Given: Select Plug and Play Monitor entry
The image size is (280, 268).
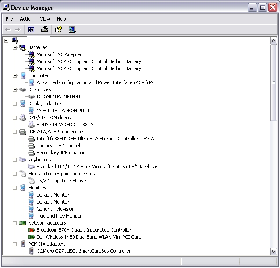Looking at the screenshot, I should (x=59, y=216).
